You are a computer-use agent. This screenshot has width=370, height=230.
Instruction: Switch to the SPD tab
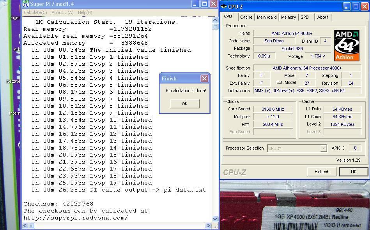(304, 17)
